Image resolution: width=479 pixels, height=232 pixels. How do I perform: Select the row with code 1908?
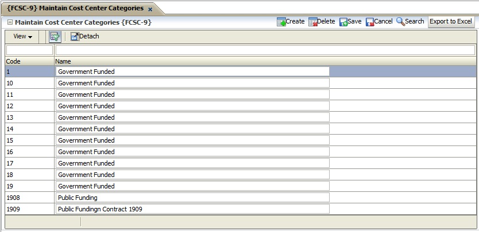(x=29, y=198)
